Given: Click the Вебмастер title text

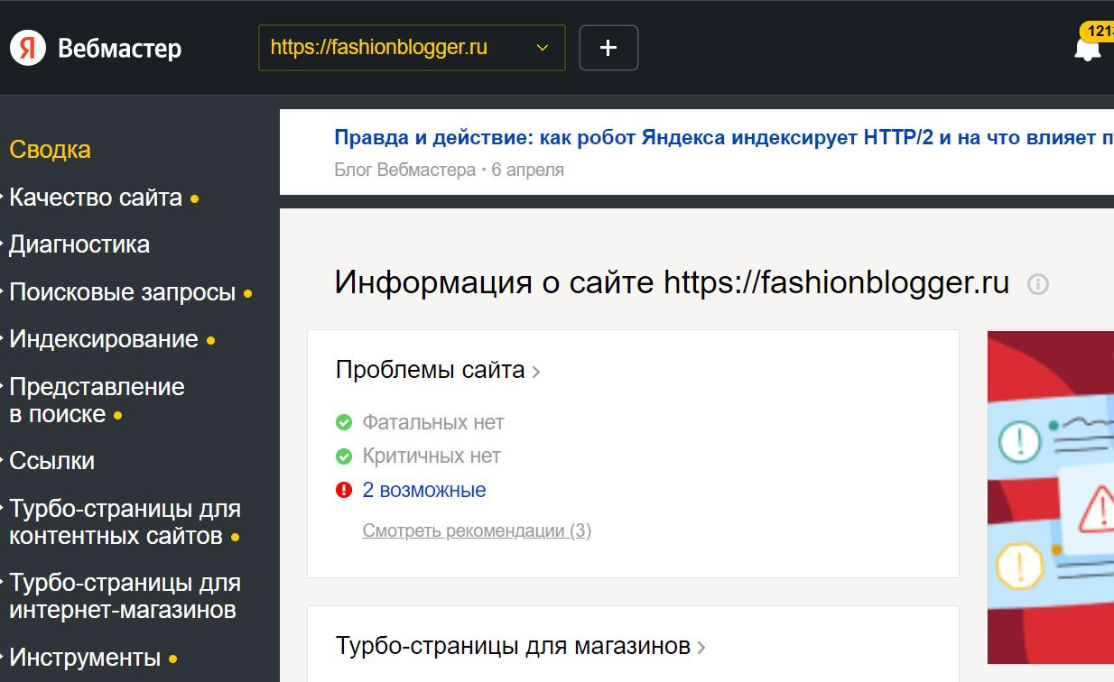Looking at the screenshot, I should (120, 48).
